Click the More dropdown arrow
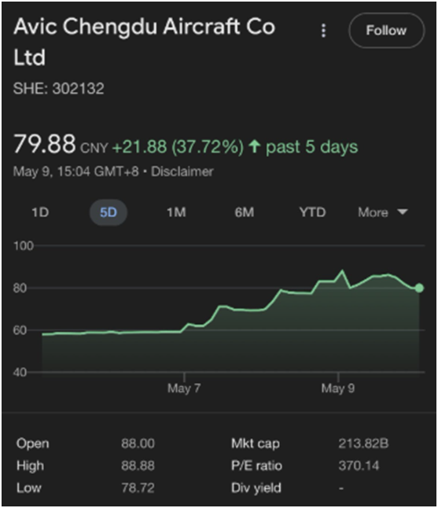 (x=403, y=212)
